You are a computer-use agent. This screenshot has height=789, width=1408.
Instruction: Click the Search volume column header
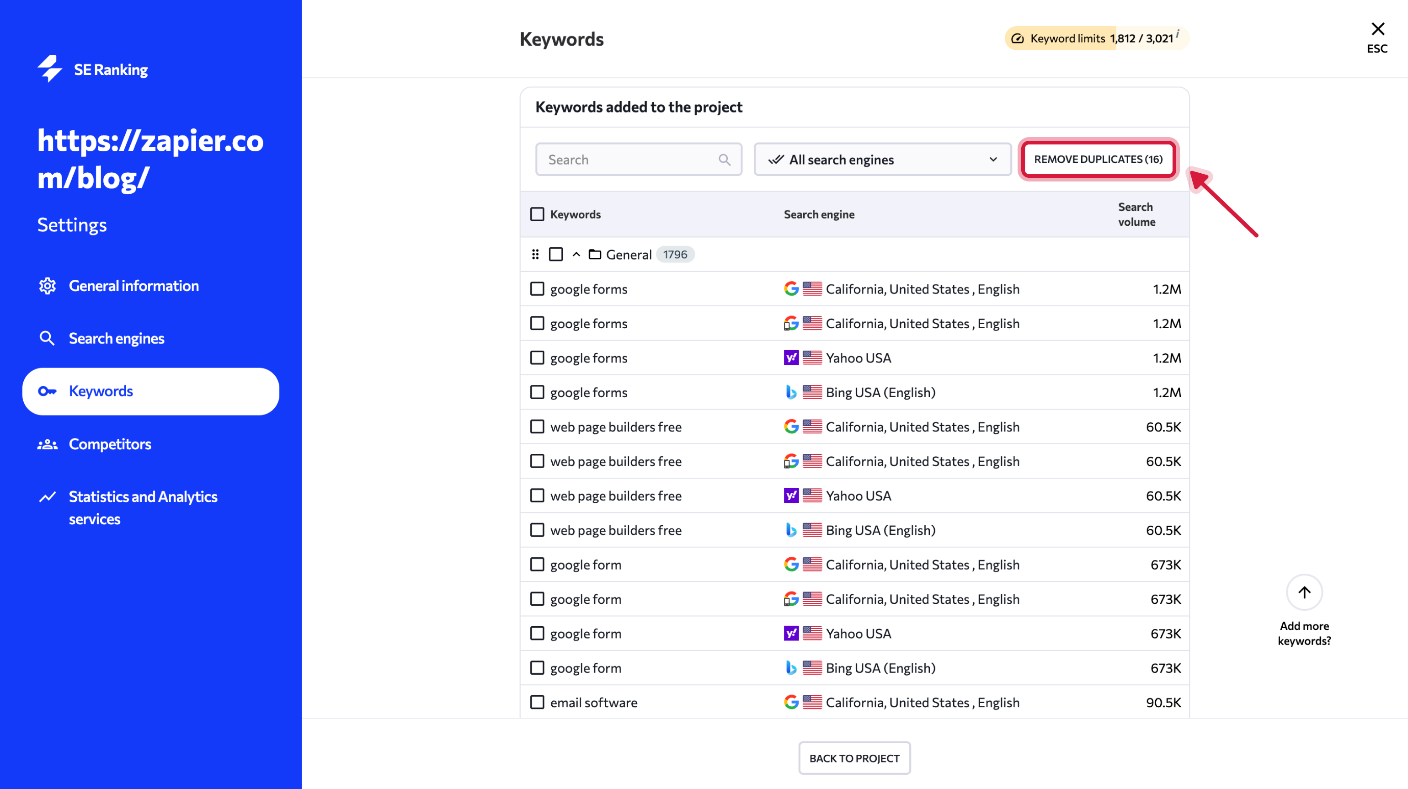tap(1136, 214)
